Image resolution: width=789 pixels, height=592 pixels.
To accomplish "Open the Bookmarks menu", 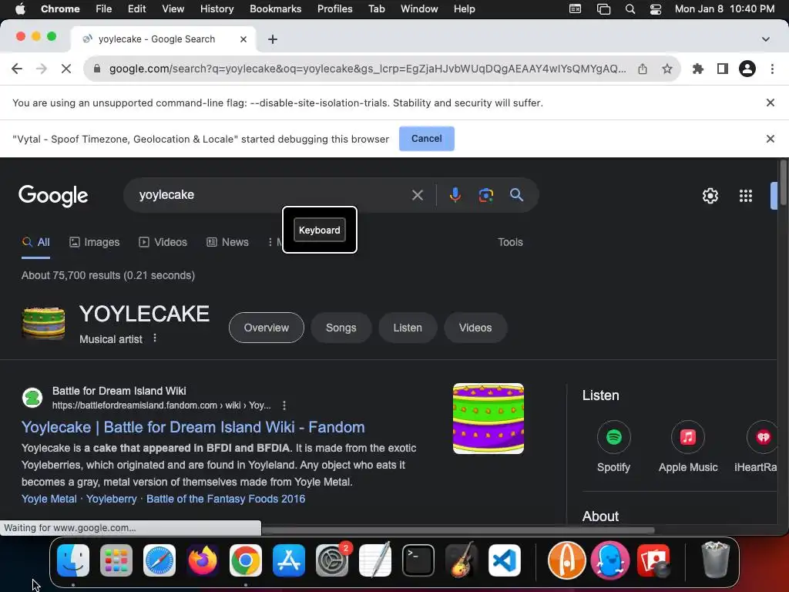I will 275,9.
